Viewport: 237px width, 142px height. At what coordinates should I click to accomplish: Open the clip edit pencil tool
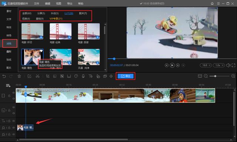(x=29, y=76)
